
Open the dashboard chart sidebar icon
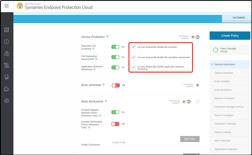[6, 30]
